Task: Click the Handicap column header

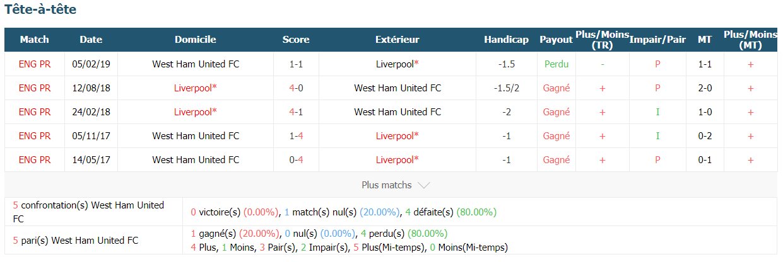Action: coord(506,40)
